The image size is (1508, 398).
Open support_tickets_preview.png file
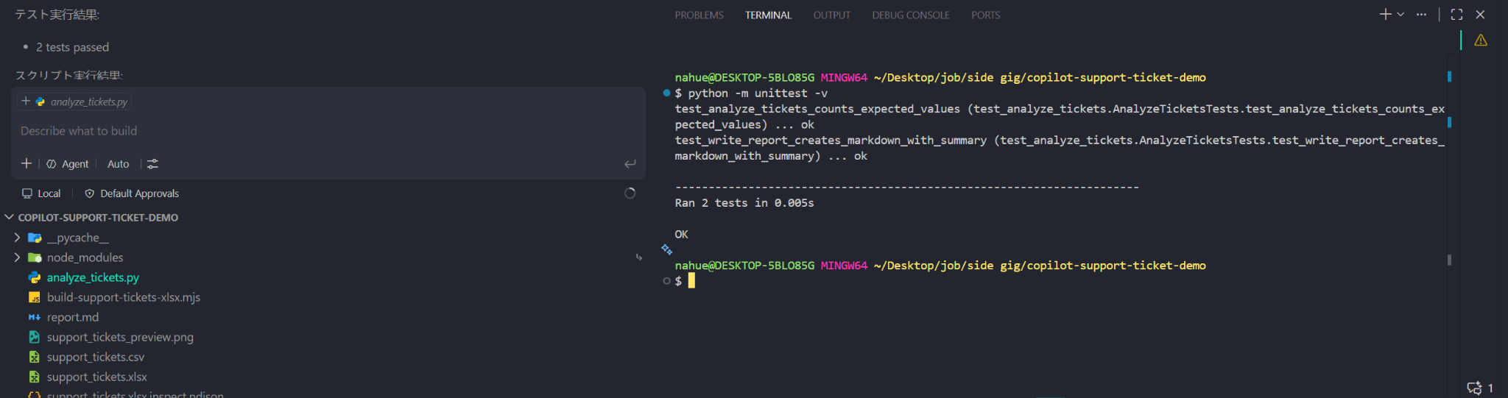coord(120,337)
